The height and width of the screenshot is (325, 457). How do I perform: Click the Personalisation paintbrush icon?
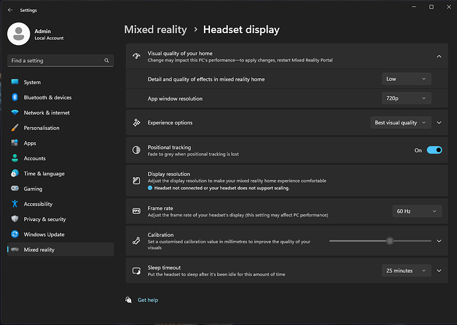(15, 128)
